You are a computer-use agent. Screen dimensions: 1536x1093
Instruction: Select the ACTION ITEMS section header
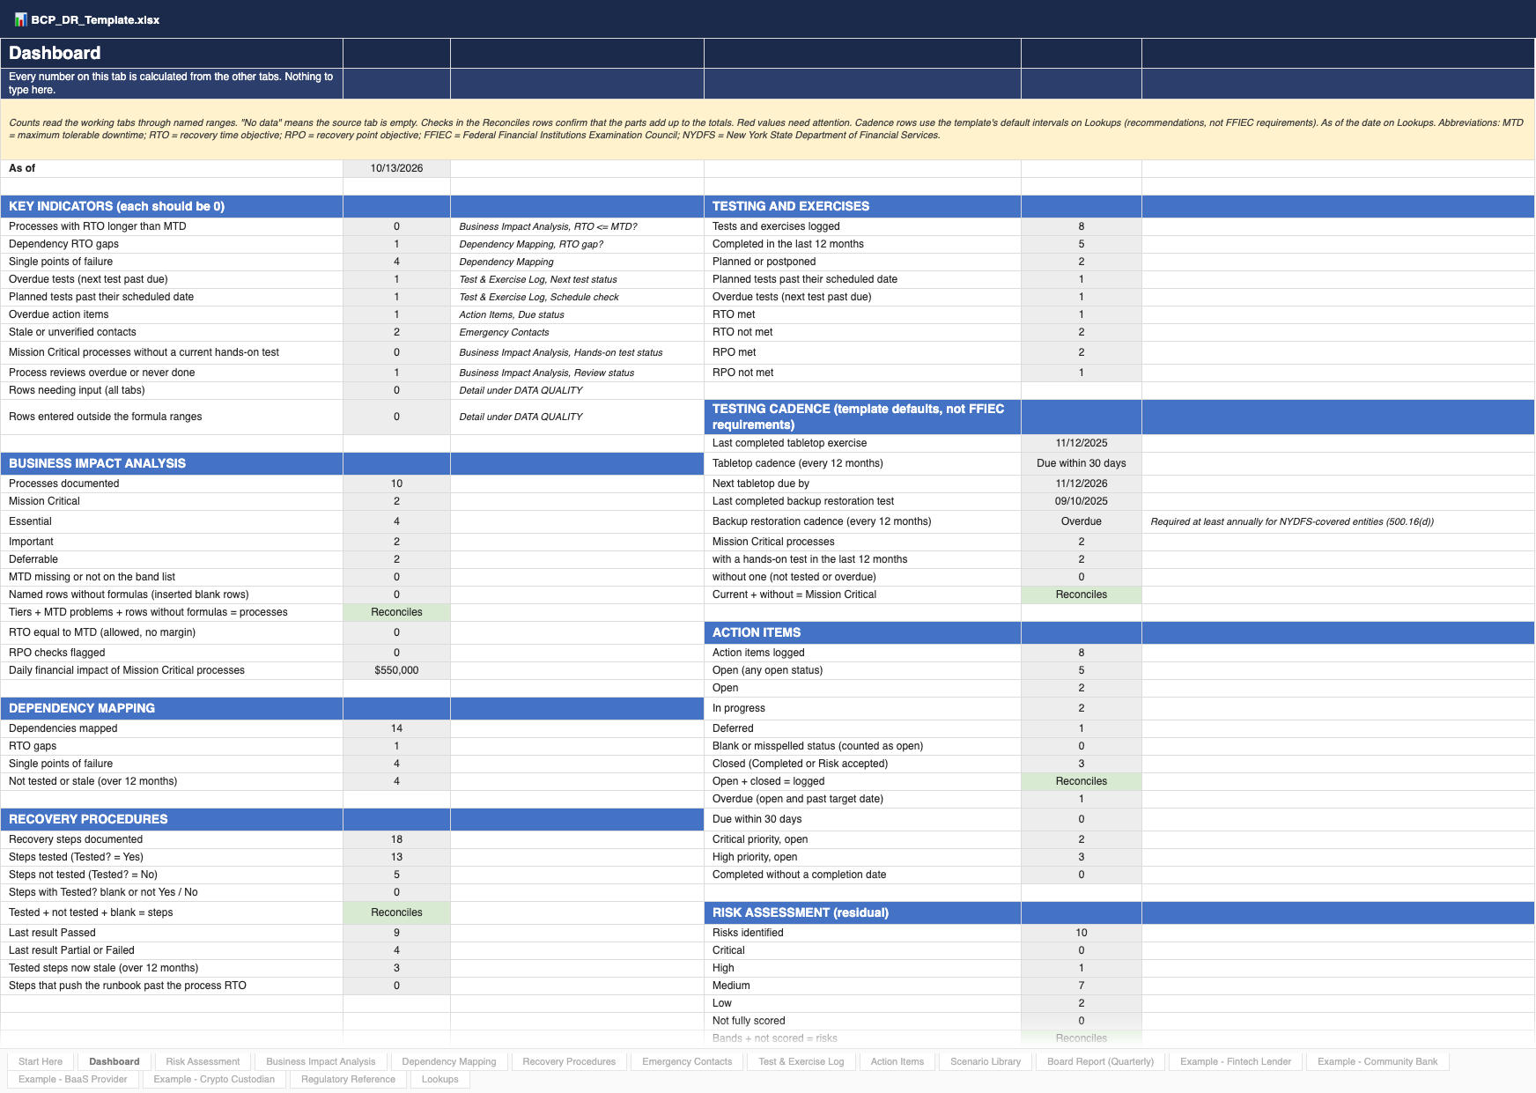pos(862,632)
